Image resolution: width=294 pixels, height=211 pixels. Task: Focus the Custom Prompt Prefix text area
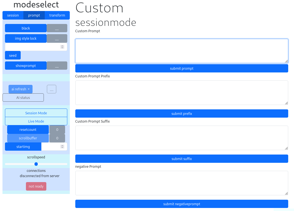(181, 93)
